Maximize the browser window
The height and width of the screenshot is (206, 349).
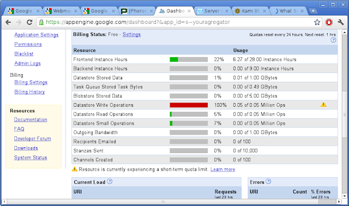click(333, 4)
